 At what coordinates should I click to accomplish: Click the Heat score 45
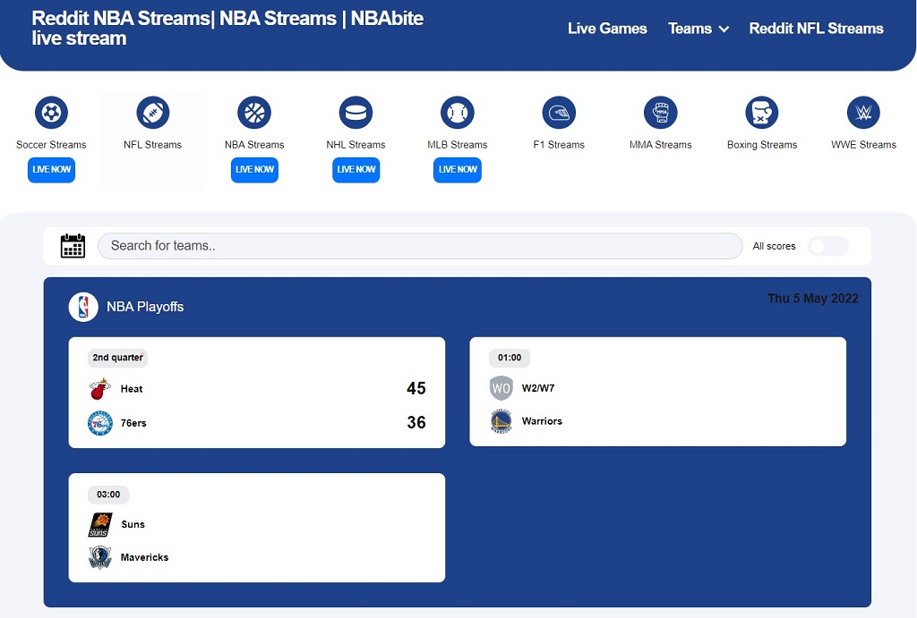tap(416, 388)
